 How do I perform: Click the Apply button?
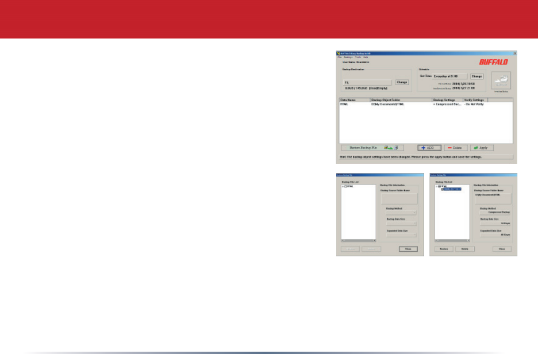pos(482,148)
